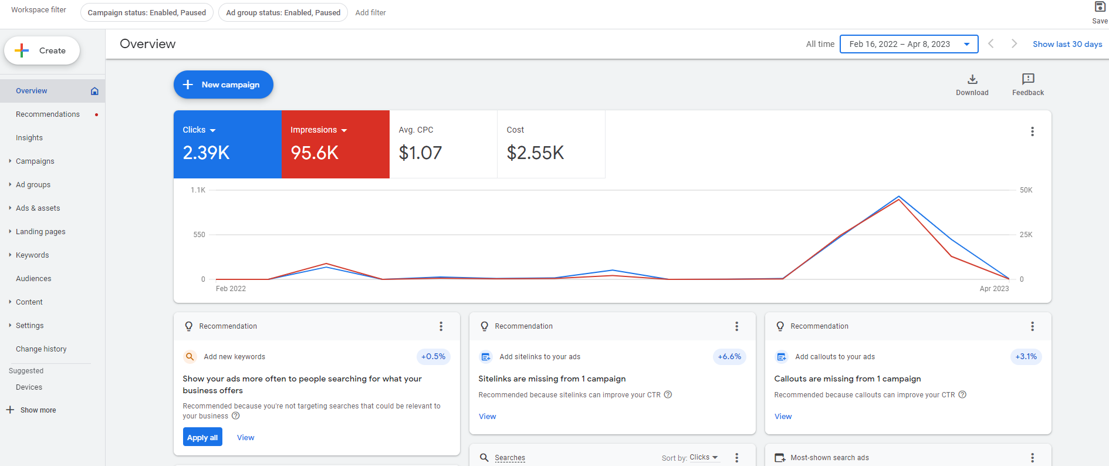Open the callouts recommendation card options menu
The height and width of the screenshot is (466, 1109).
pyautogui.click(x=1032, y=326)
